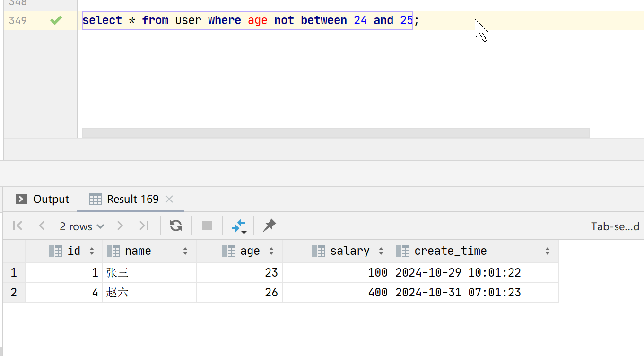Open the Tab-se...d data extractor dropdown
The height and width of the screenshot is (356, 644).
pyautogui.click(x=616, y=226)
